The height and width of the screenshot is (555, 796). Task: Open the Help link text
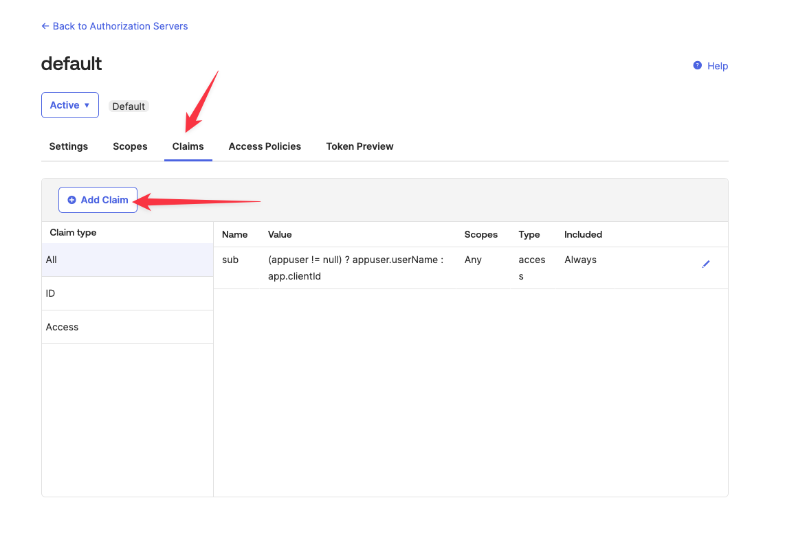(717, 66)
